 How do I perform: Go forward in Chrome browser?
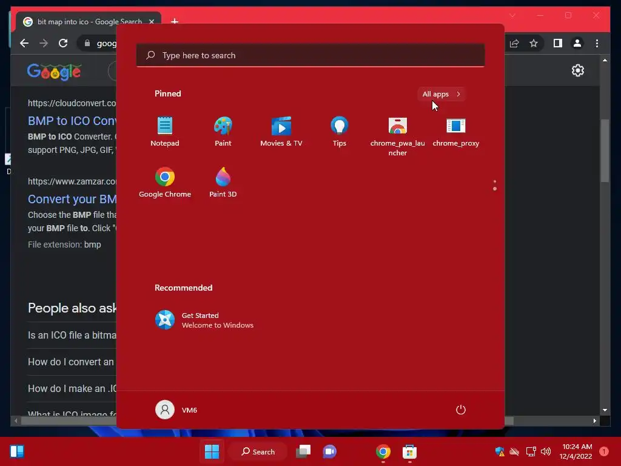click(44, 43)
